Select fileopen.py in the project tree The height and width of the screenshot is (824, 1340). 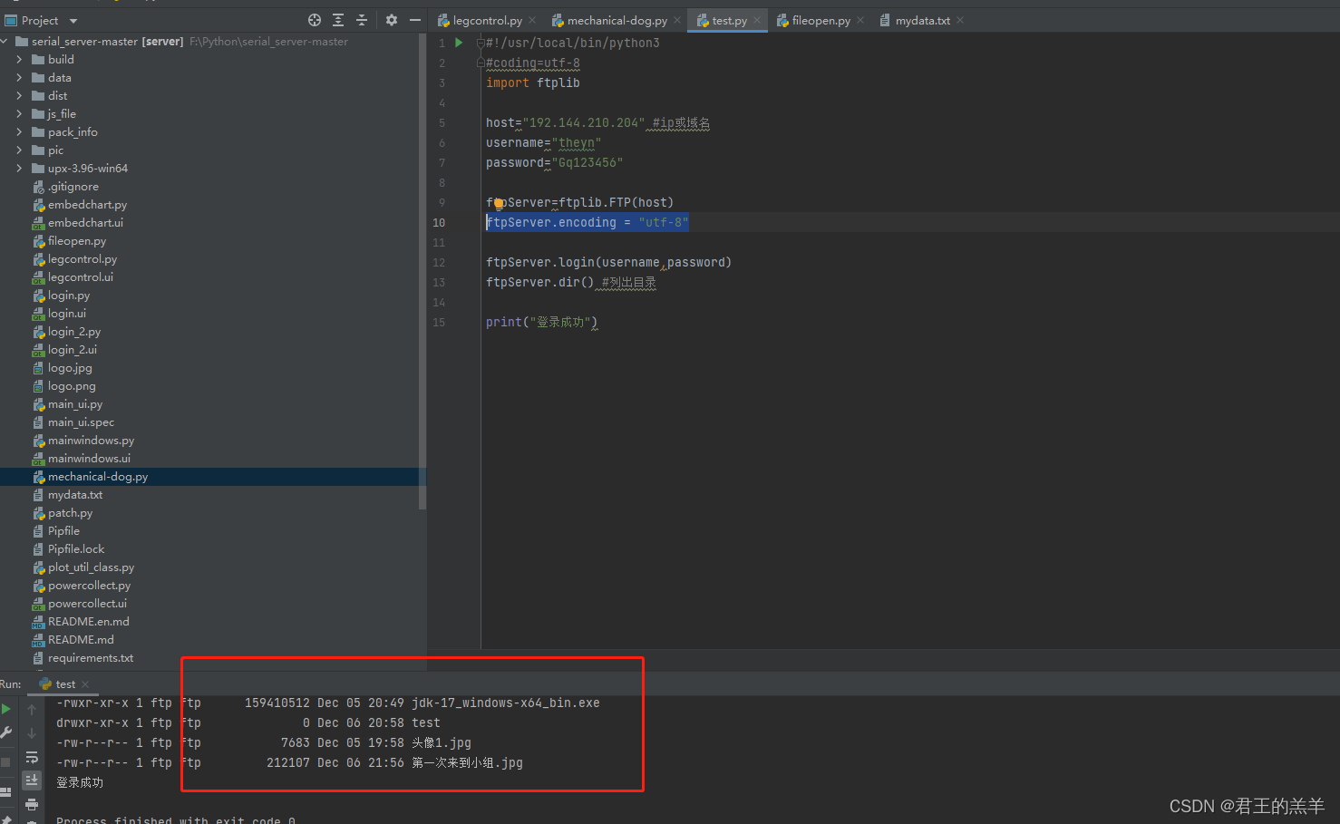76,240
